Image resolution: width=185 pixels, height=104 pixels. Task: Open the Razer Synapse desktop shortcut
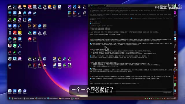(x=15, y=20)
